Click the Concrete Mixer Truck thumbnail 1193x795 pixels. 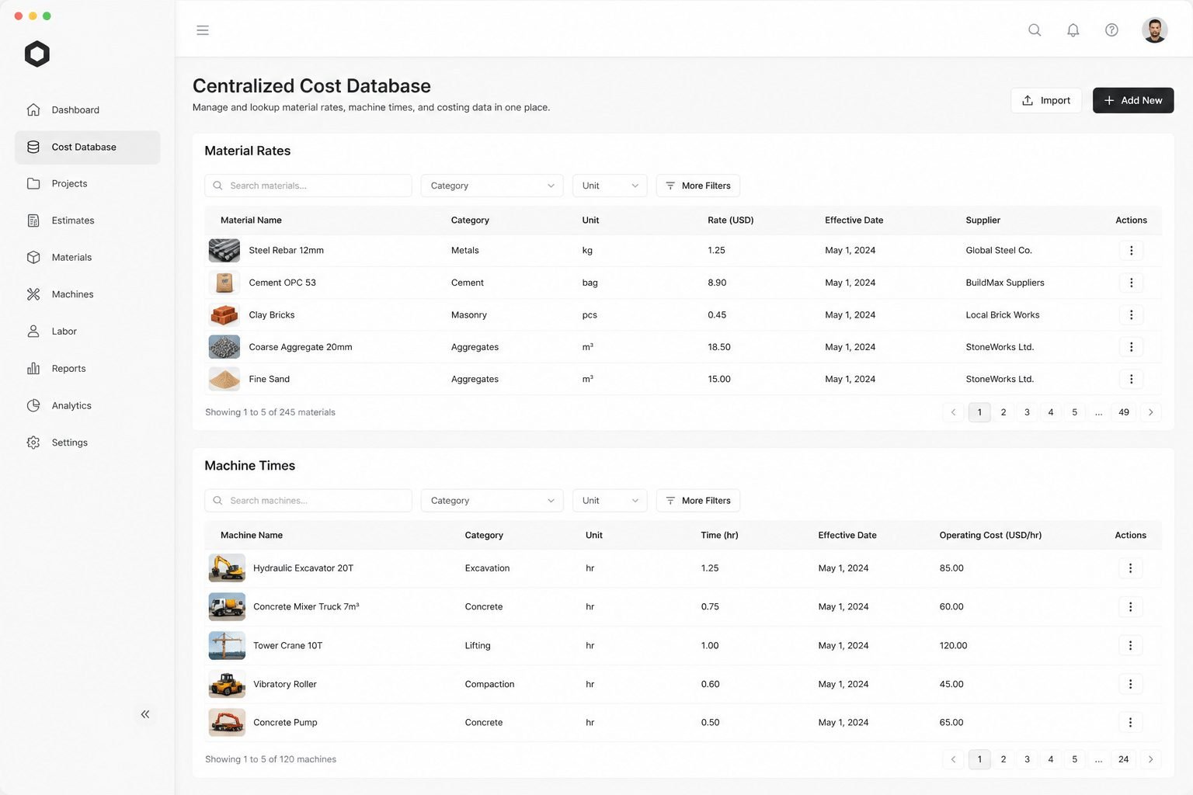point(227,607)
